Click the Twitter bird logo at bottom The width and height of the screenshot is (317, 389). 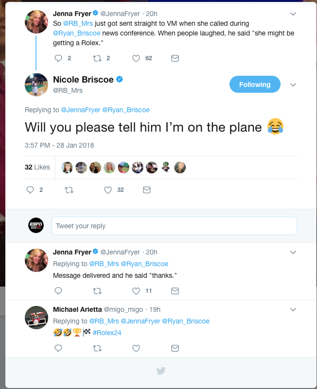click(x=161, y=371)
